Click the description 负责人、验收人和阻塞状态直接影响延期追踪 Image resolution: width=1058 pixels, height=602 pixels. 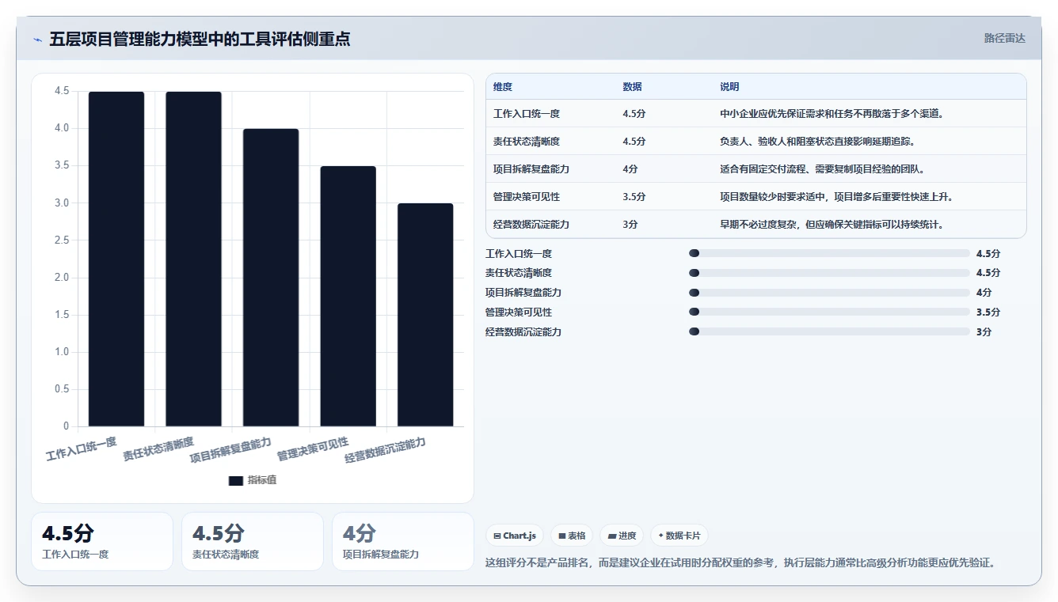(x=817, y=142)
